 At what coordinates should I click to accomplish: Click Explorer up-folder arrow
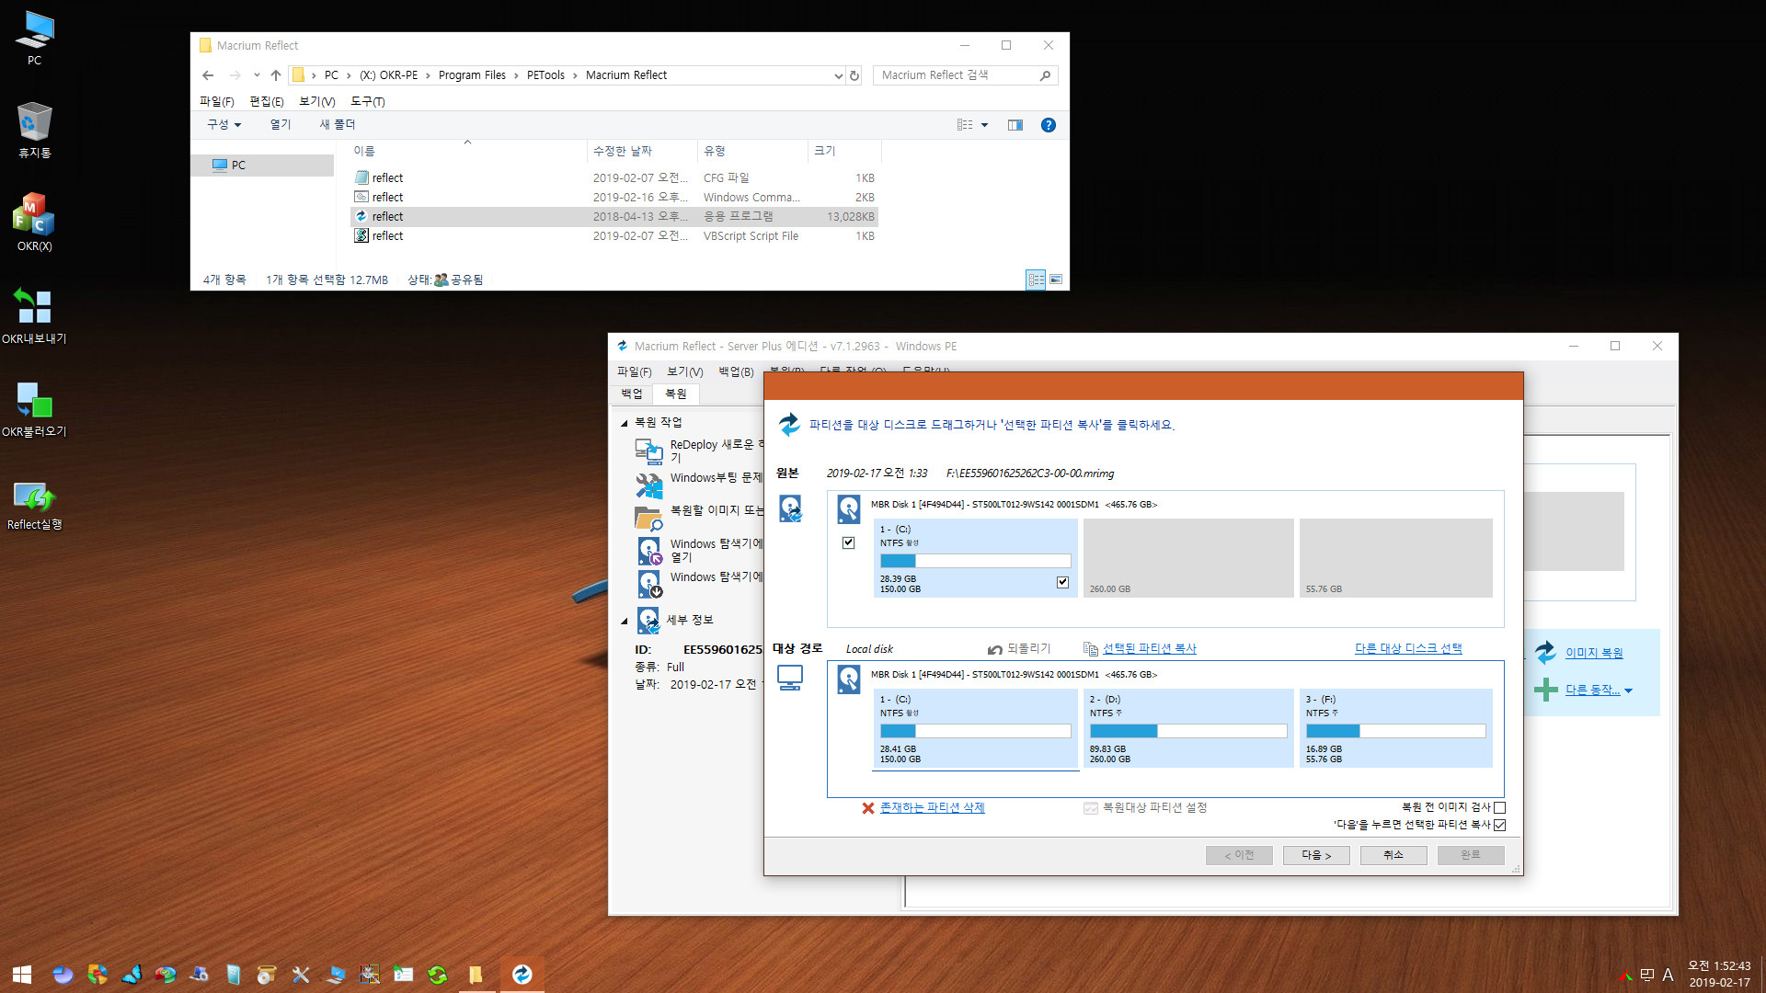(276, 75)
